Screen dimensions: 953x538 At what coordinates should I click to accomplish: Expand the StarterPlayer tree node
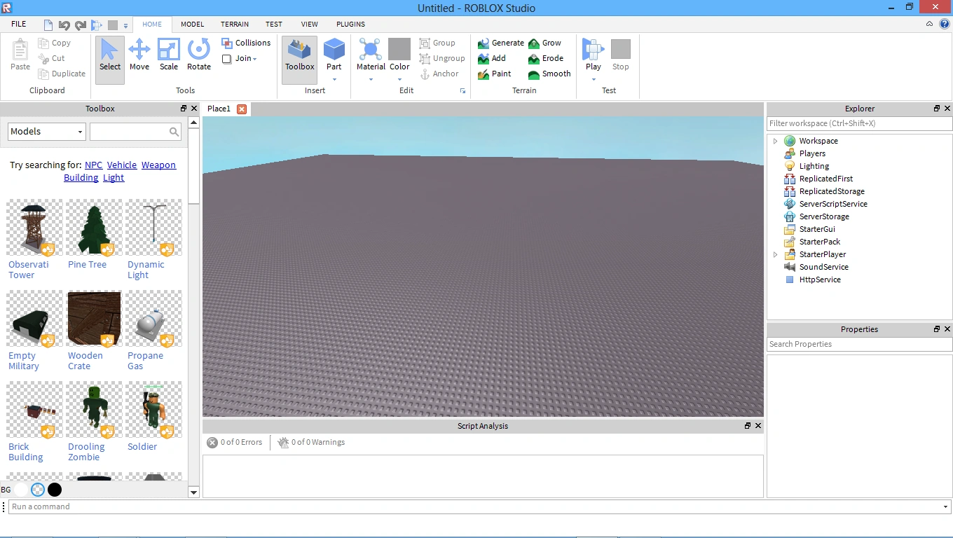click(x=775, y=254)
